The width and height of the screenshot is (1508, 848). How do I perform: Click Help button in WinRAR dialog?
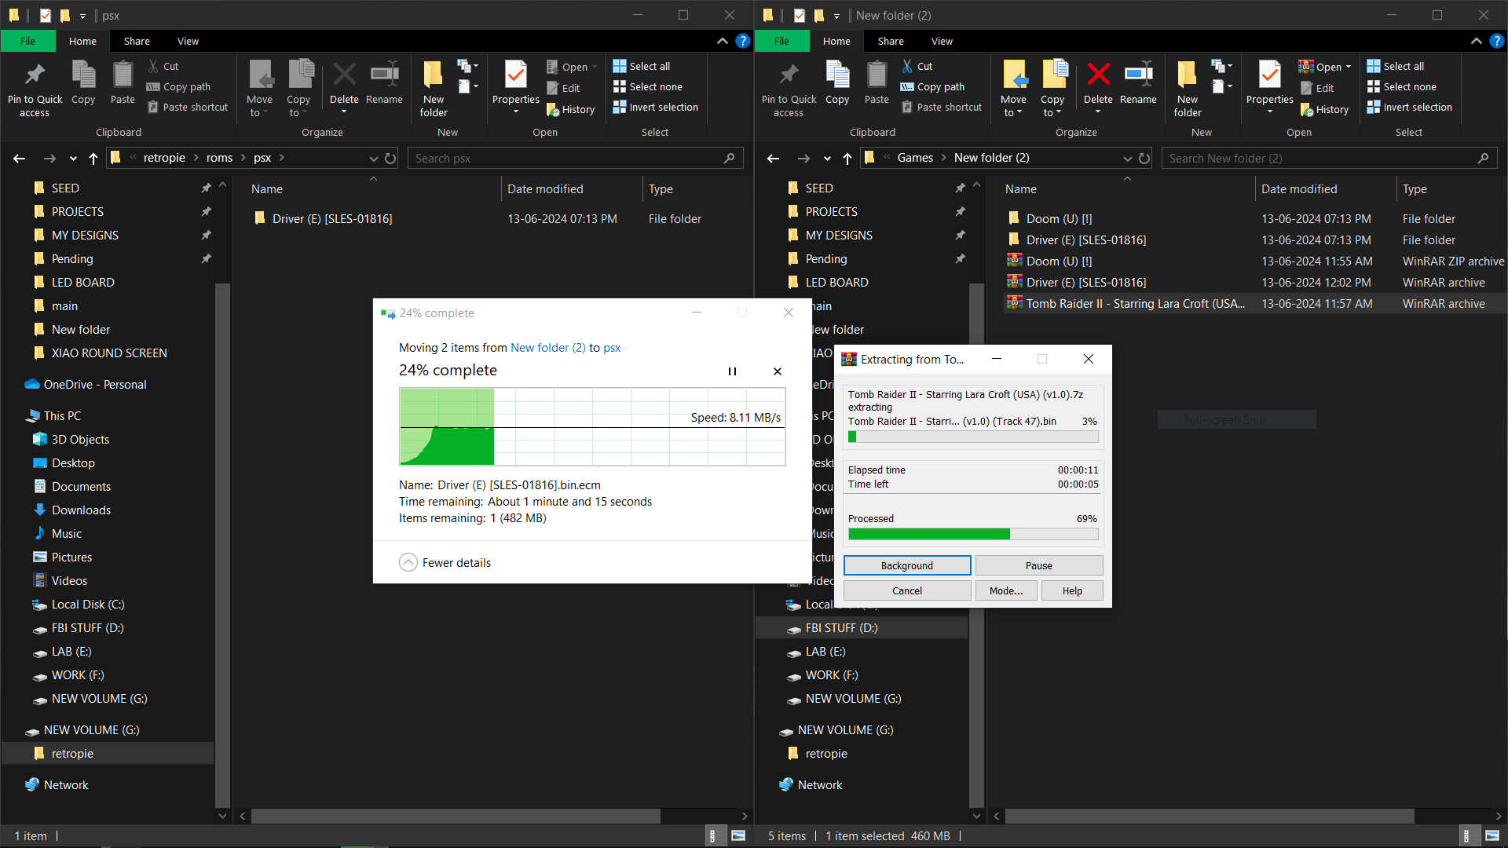click(1072, 591)
